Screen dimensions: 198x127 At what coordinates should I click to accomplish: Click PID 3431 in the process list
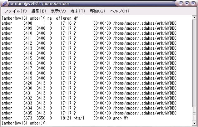tap(28, 93)
